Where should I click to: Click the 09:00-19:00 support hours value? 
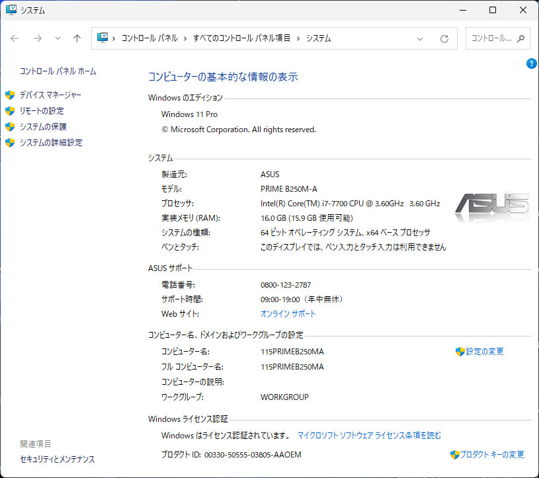tap(302, 299)
